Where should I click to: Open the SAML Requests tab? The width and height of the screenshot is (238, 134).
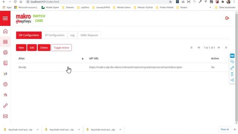(x=89, y=35)
